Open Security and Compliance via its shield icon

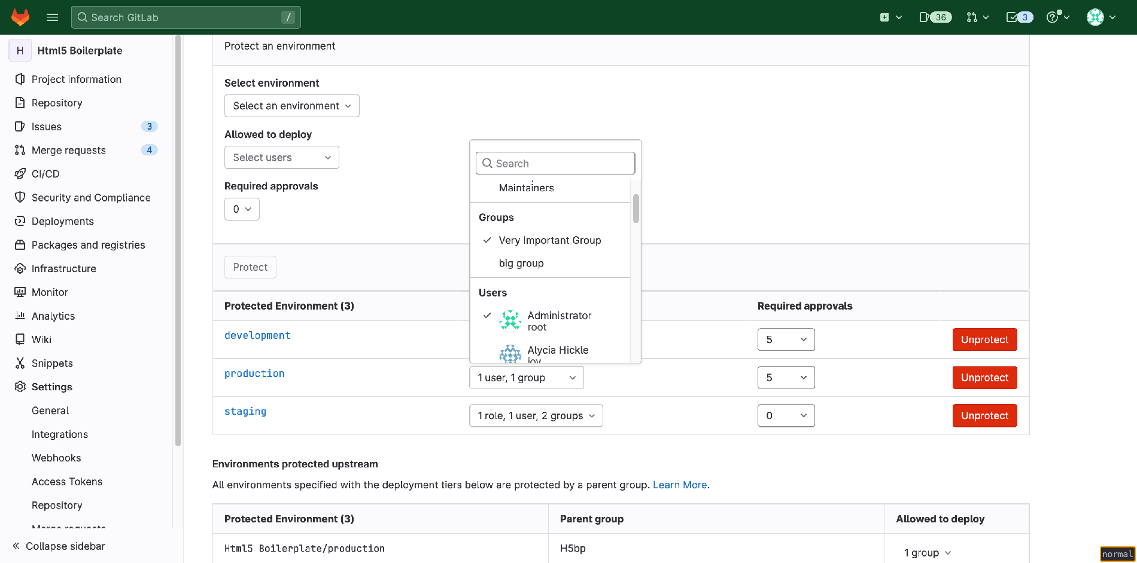click(20, 197)
